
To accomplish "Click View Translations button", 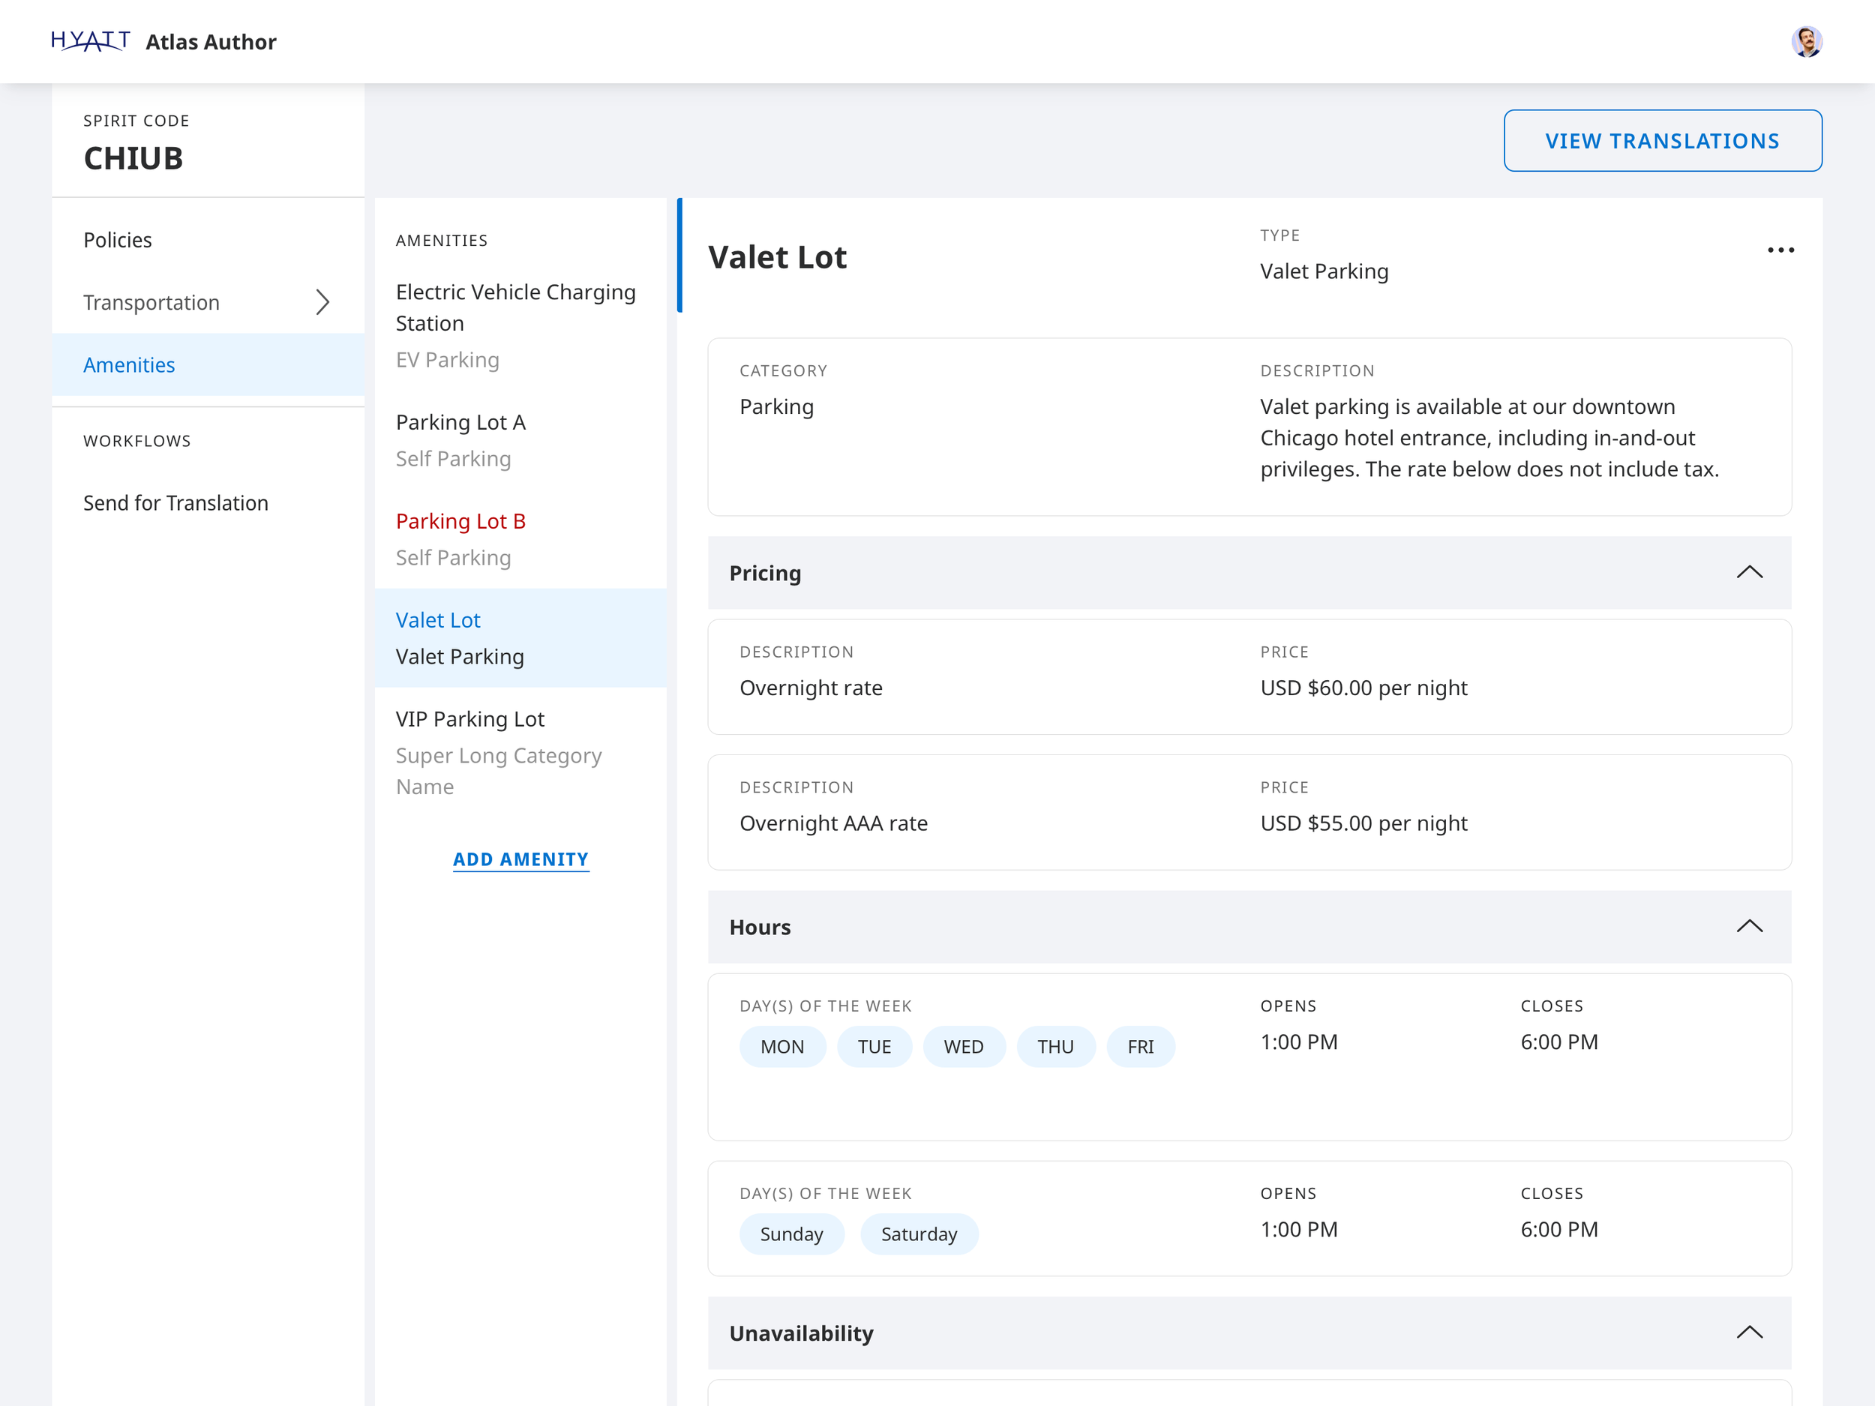I will point(1662,141).
